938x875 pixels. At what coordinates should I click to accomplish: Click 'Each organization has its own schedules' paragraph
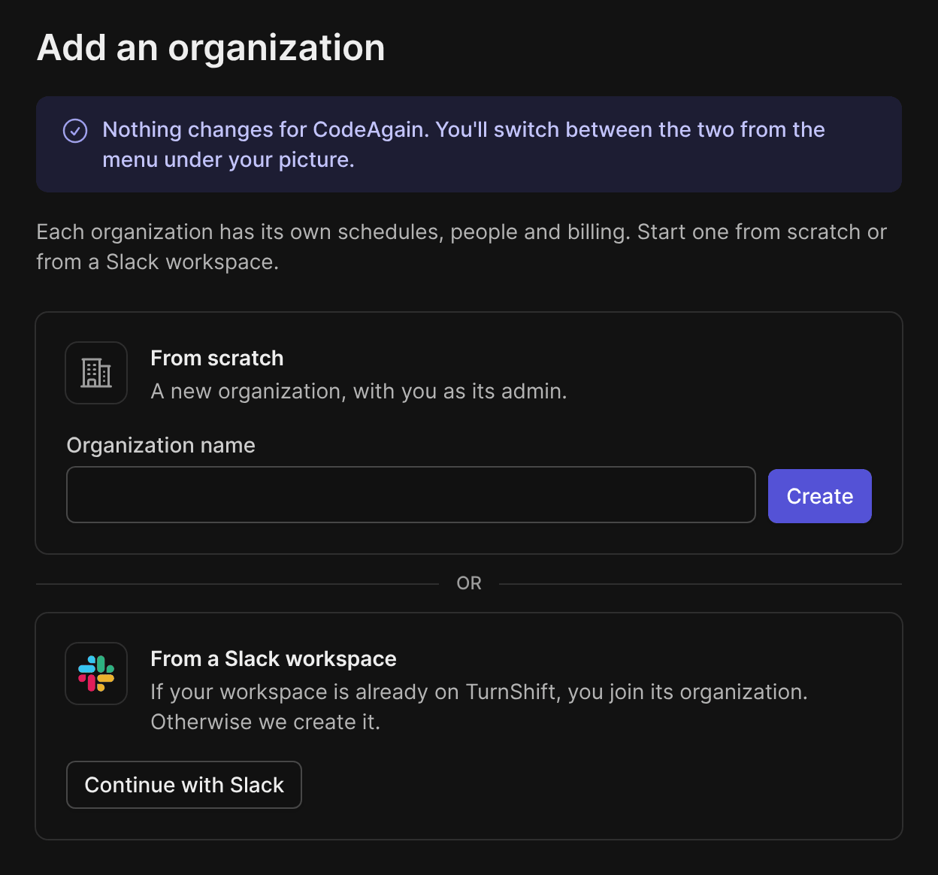[461, 247]
